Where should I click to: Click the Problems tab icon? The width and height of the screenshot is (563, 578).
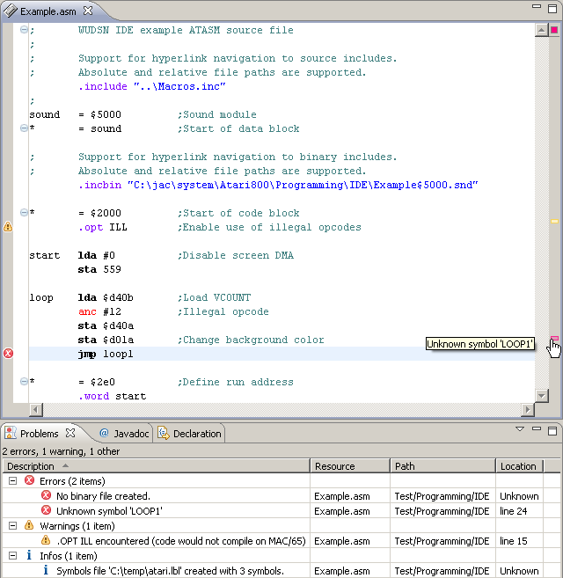[x=11, y=433]
